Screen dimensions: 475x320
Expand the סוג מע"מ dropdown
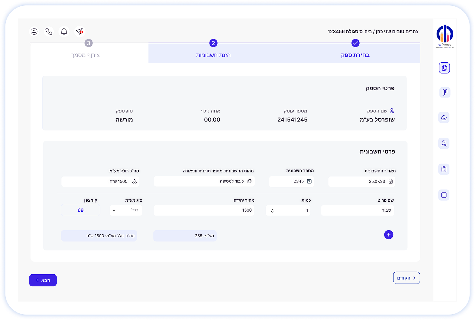coord(126,210)
